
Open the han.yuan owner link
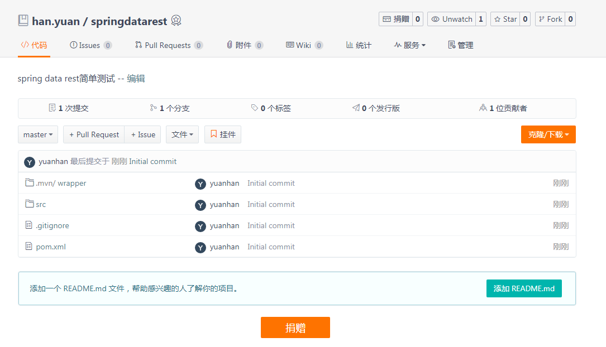click(x=56, y=21)
